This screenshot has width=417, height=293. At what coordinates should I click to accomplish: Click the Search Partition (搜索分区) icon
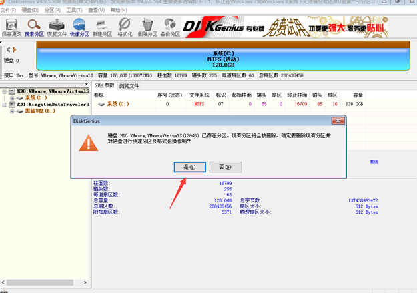coord(34,27)
